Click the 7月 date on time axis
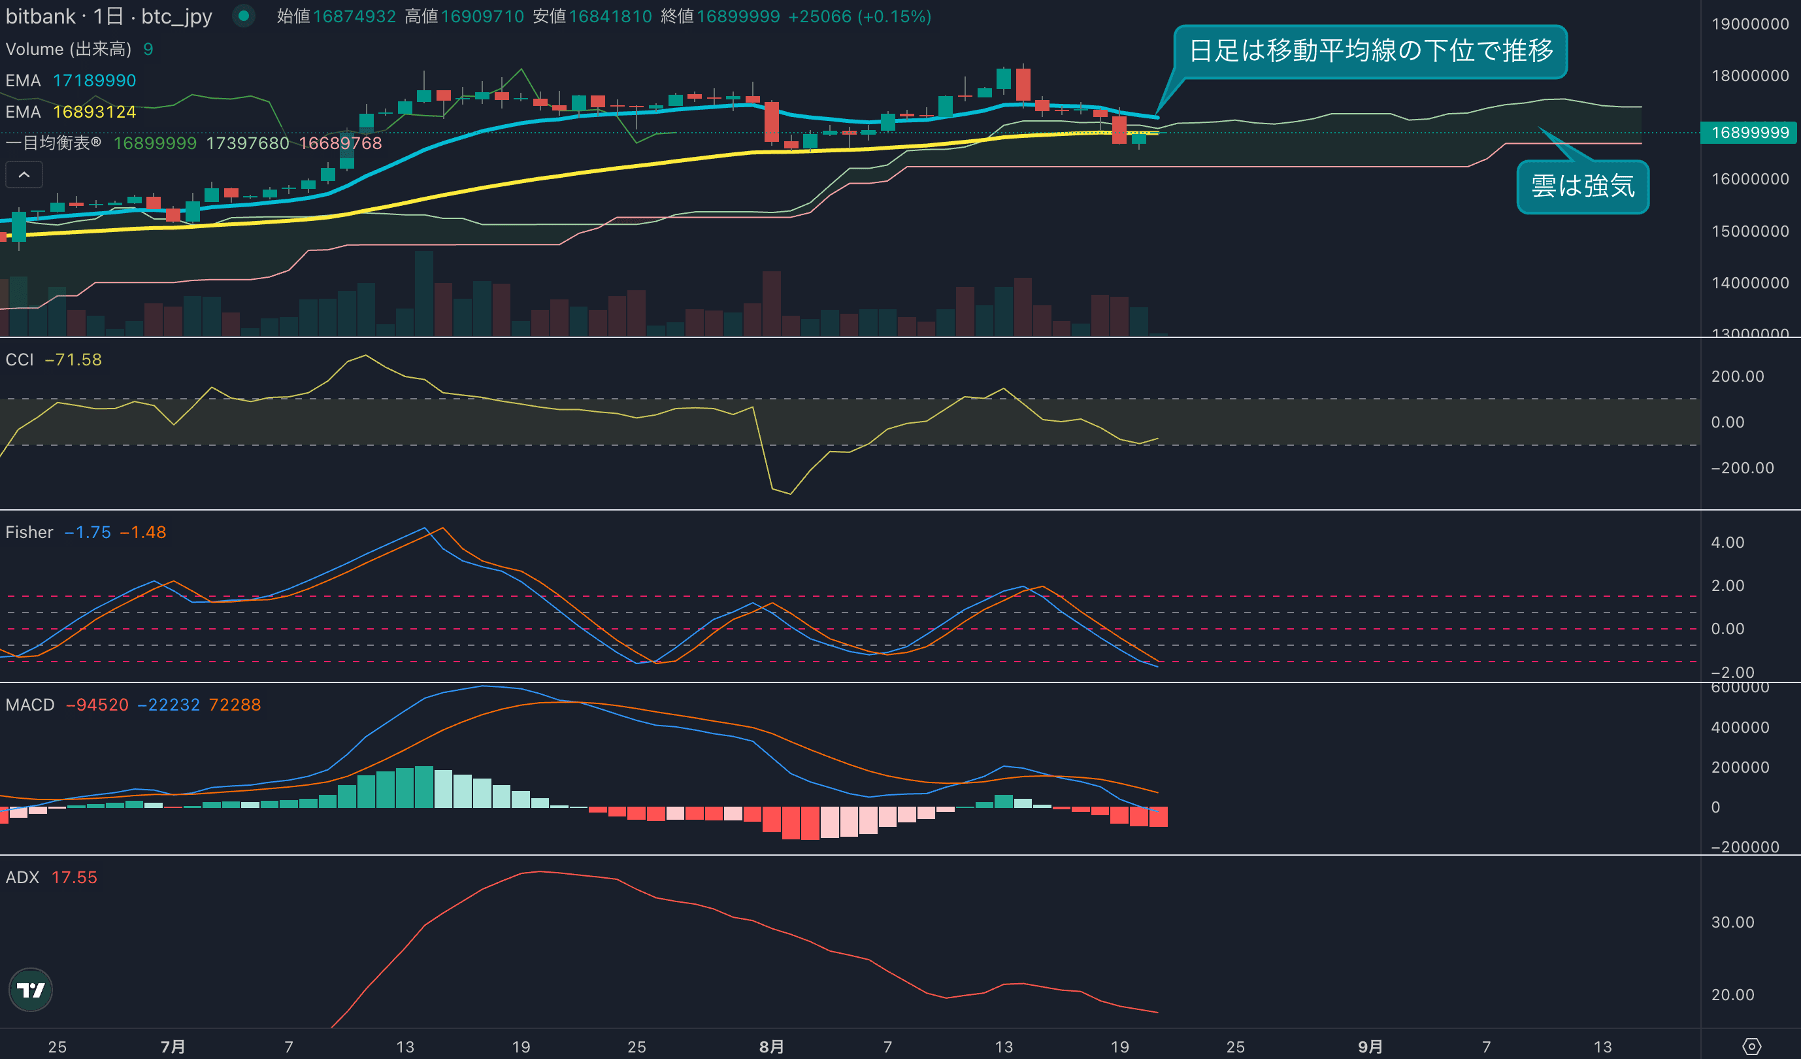The image size is (1801, 1059). (173, 1046)
